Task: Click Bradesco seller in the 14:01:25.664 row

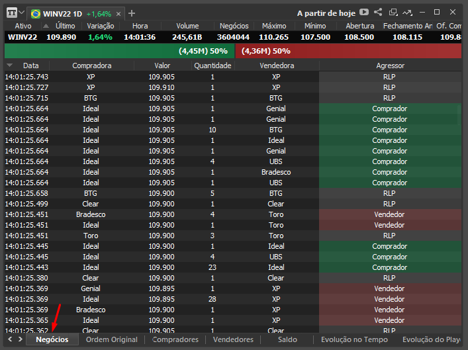Action: (x=276, y=172)
